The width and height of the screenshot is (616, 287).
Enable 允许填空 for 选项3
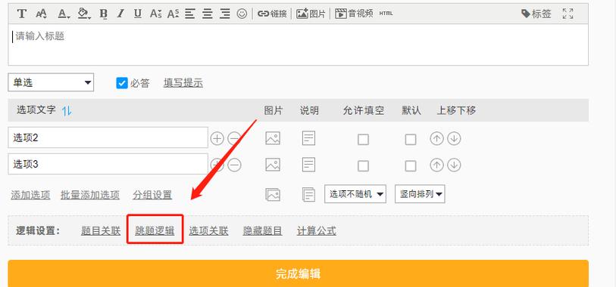point(363,166)
